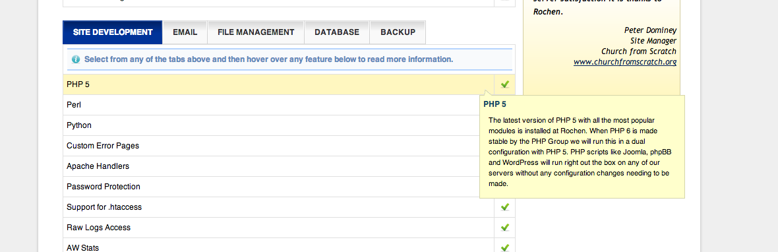The height and width of the screenshot is (252, 778).
Task: Open the Site Development tab
Action: 113,32
